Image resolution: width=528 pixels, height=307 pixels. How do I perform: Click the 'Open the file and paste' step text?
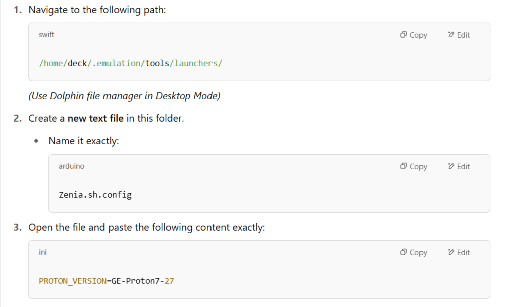point(147,228)
